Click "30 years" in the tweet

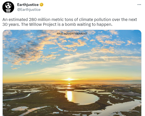coord(11,25)
